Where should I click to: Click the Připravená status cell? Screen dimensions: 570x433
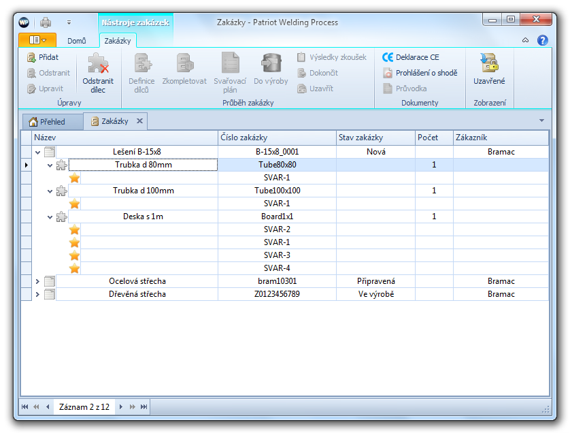(x=375, y=281)
